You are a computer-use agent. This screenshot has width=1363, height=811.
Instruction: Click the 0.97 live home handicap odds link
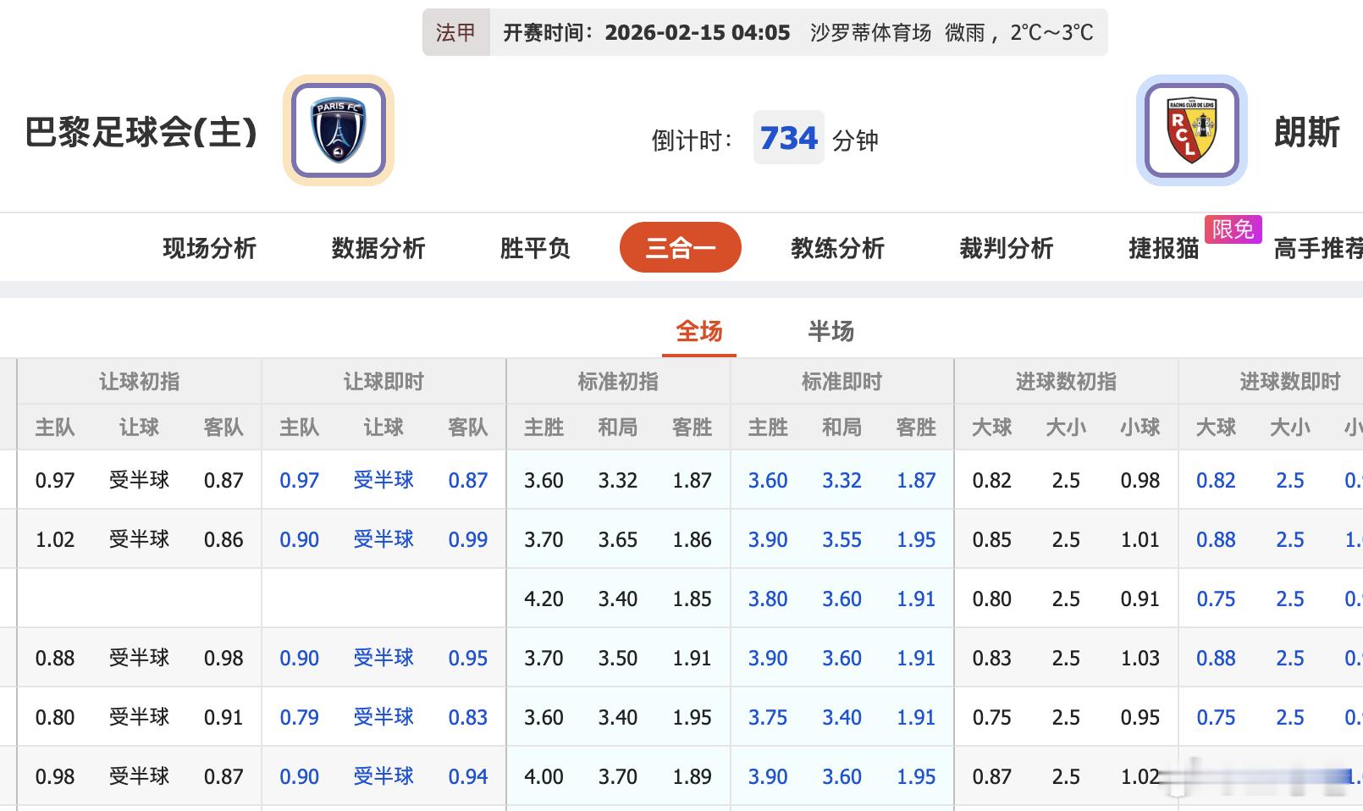click(x=300, y=480)
